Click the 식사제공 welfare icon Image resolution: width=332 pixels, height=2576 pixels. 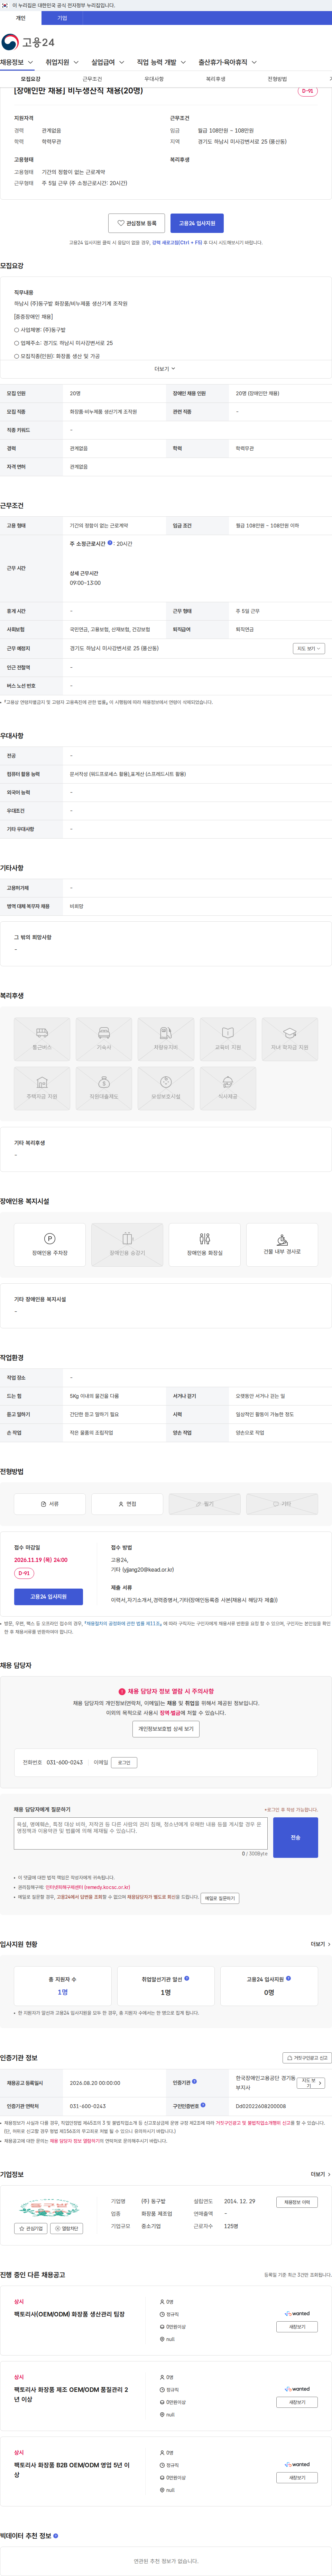tap(228, 1088)
